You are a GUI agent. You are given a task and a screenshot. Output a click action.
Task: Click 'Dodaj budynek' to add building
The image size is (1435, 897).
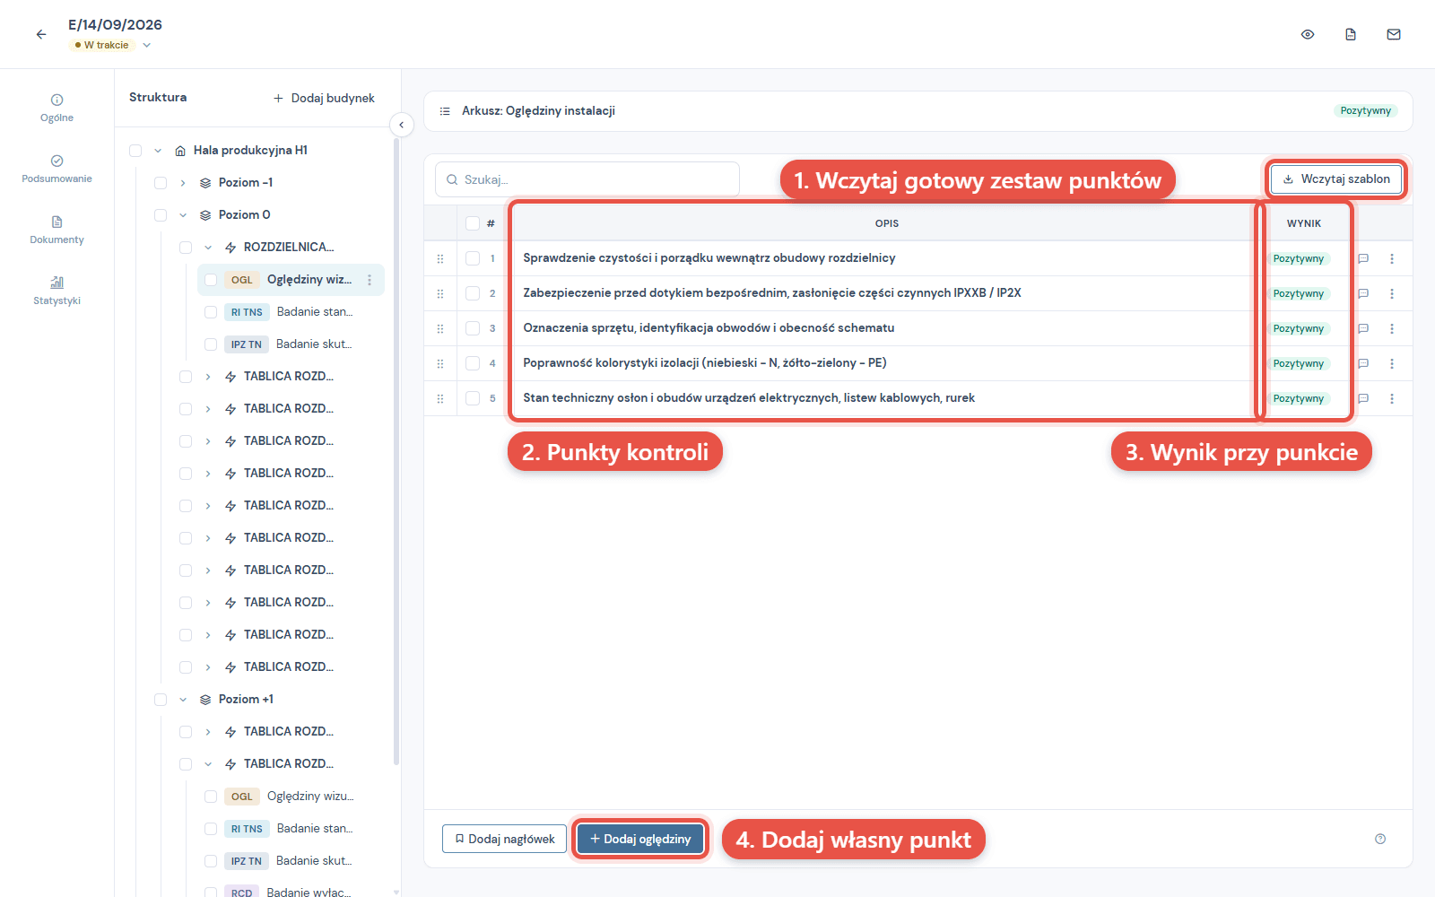(324, 98)
